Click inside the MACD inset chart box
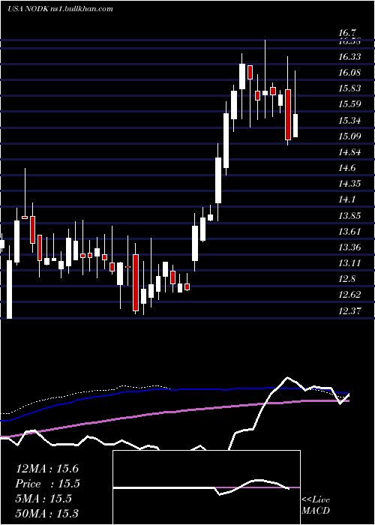Viewport: 375px width, 525px height. (206, 487)
